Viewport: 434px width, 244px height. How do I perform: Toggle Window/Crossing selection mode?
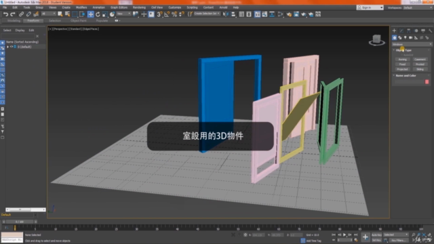(82, 14)
